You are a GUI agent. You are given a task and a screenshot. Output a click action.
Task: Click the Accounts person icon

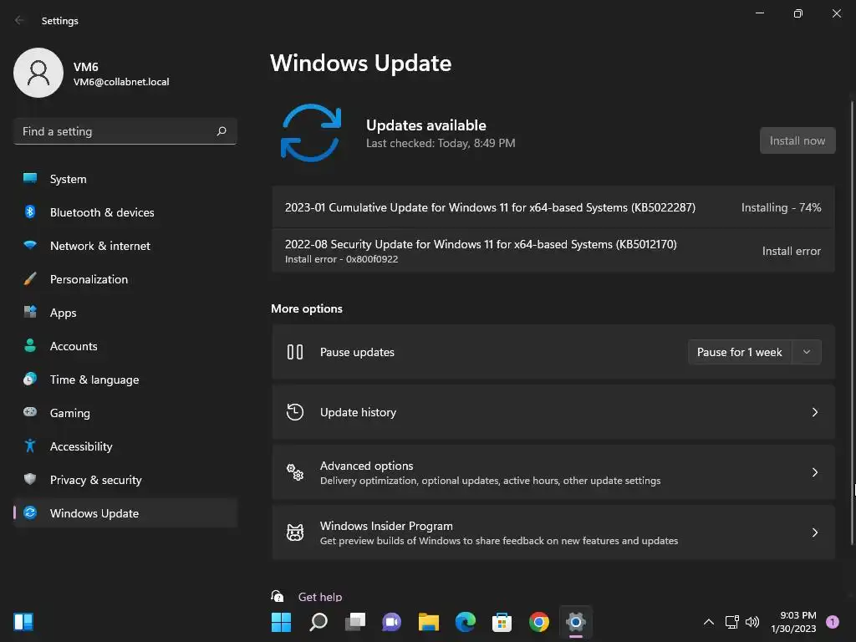click(x=30, y=345)
